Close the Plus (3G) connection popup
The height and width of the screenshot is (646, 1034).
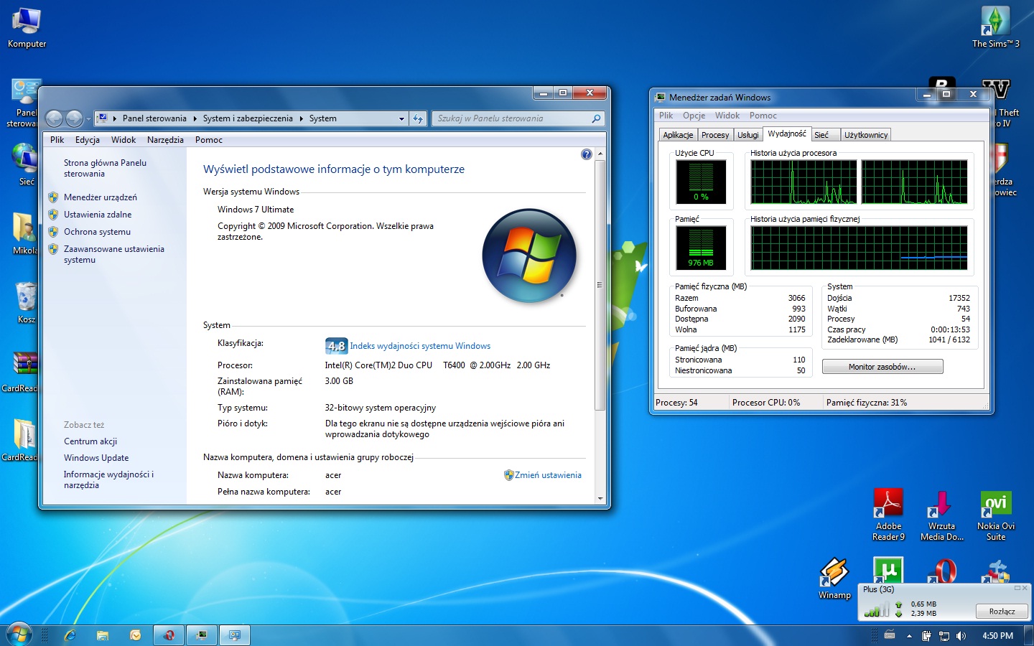[1025, 588]
